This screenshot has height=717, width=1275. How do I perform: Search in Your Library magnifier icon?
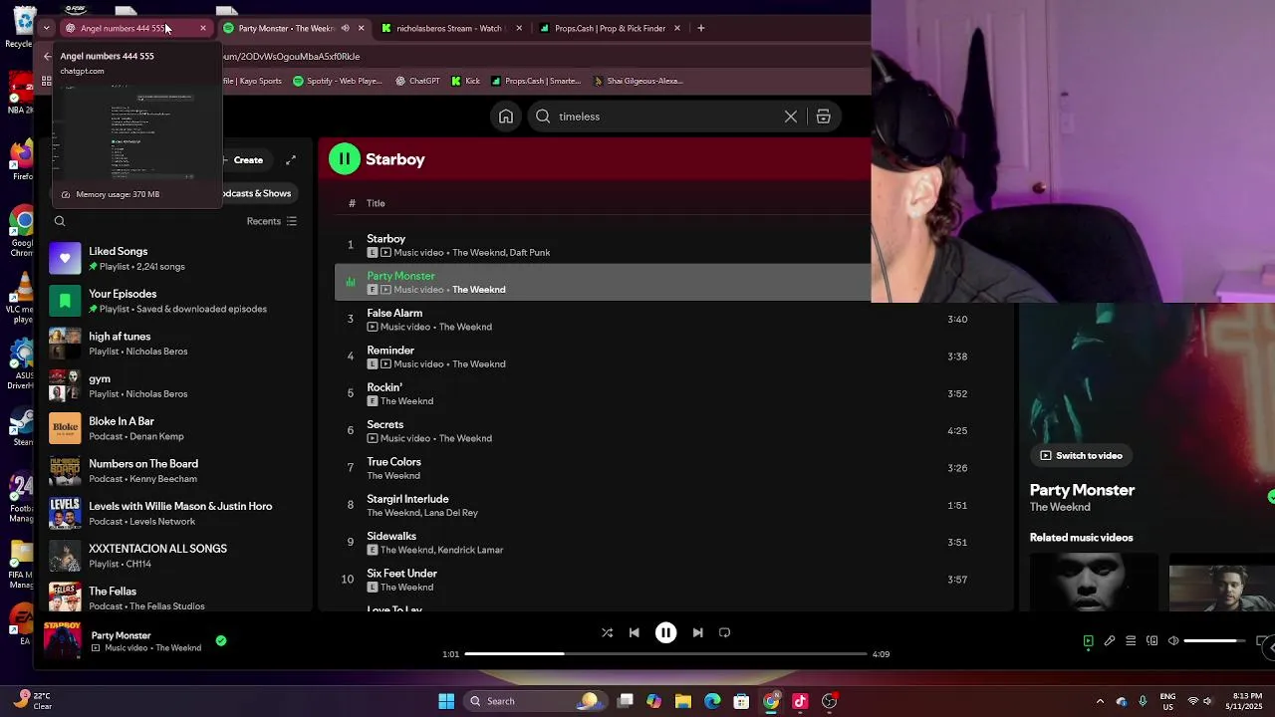click(x=60, y=221)
